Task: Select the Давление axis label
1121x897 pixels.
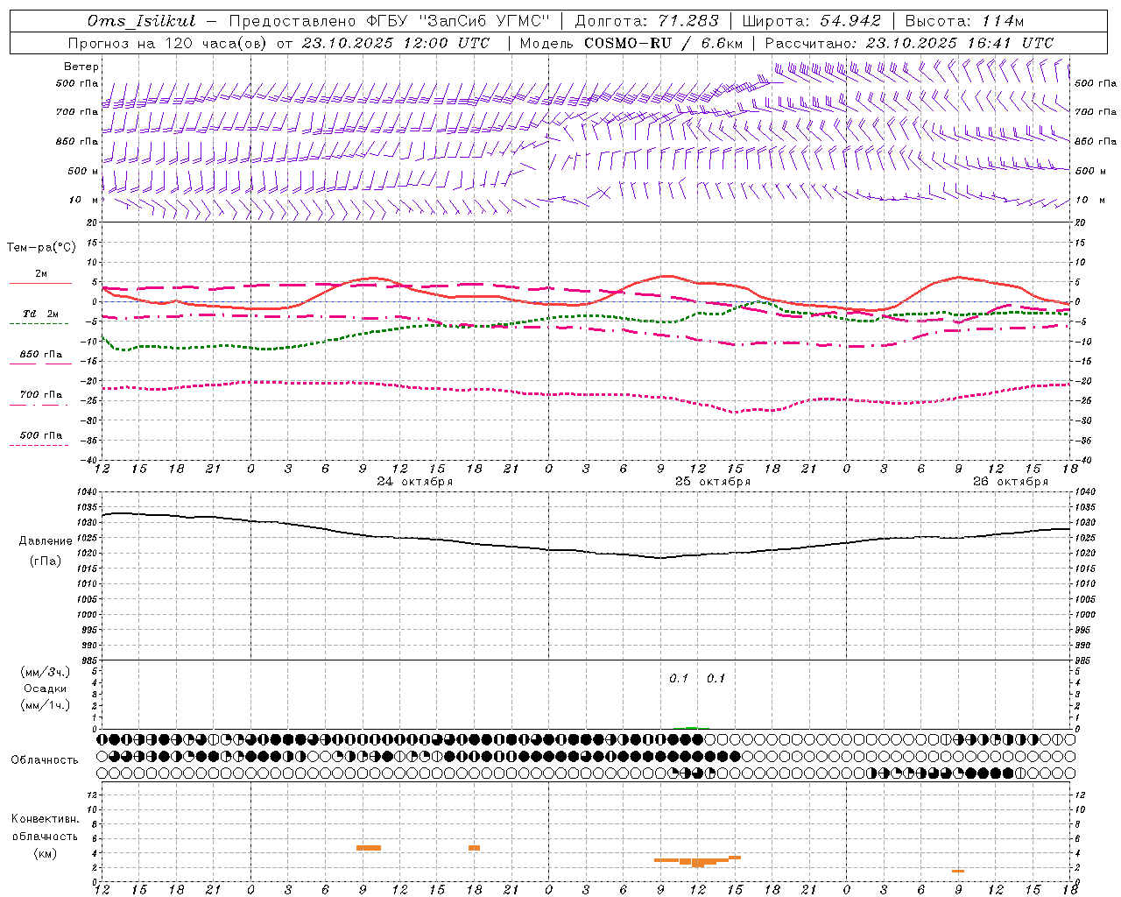Action: (46, 541)
